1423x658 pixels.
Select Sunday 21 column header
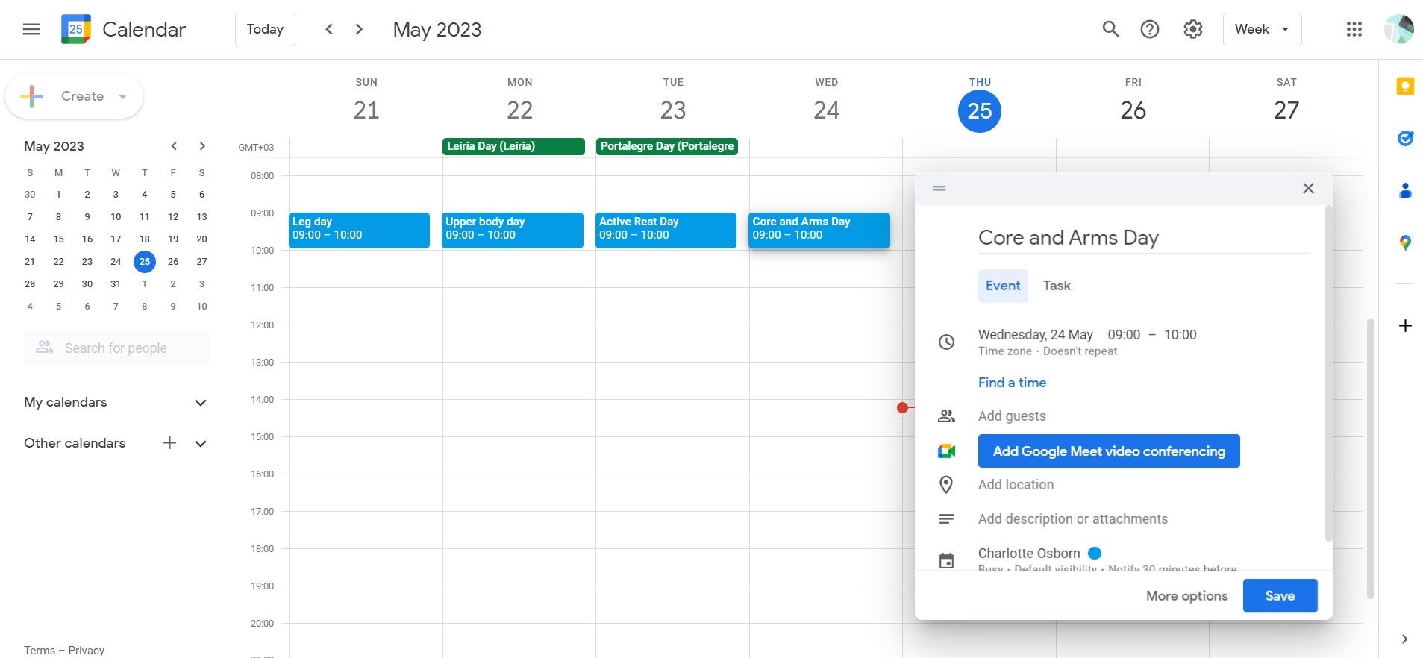[366, 100]
